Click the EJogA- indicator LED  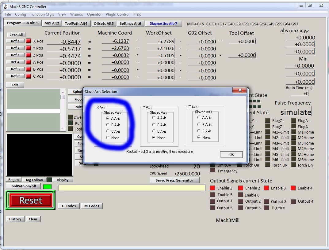(x=294, y=126)
